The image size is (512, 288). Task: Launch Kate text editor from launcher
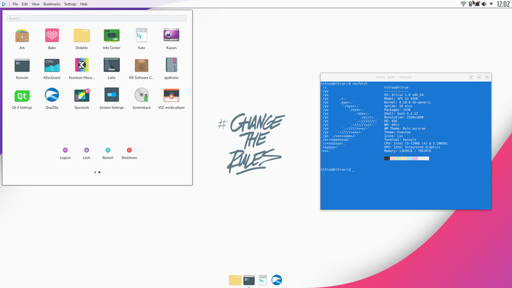tap(141, 36)
